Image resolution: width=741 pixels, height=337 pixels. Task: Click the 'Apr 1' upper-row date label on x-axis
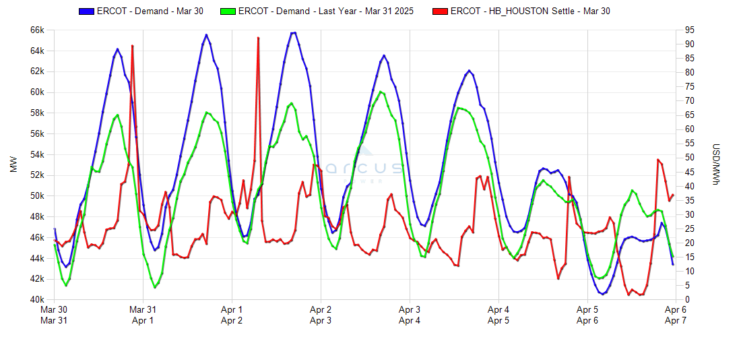[x=232, y=309]
